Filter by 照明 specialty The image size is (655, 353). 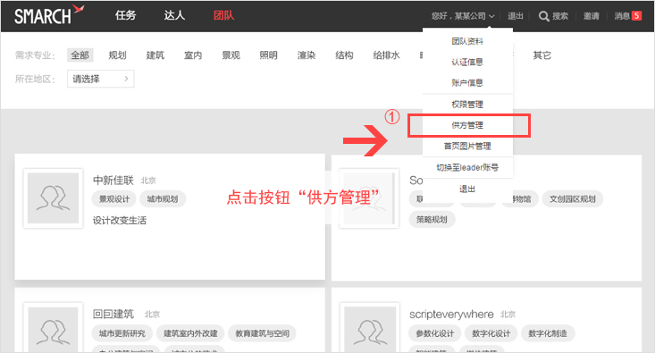(269, 55)
